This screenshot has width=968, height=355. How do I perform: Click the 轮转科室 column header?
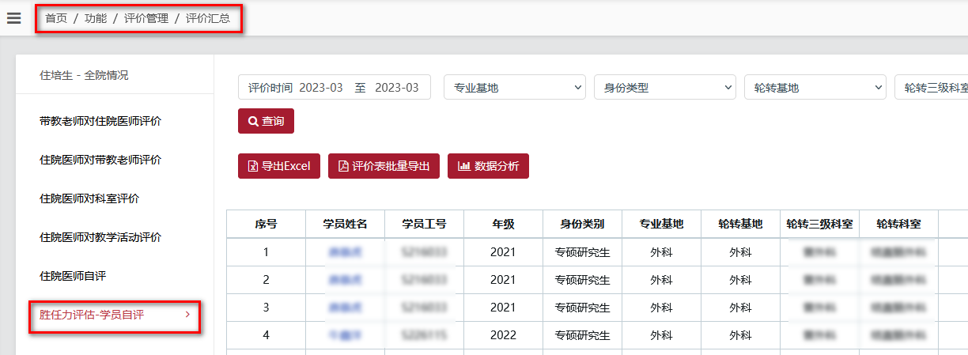898,224
